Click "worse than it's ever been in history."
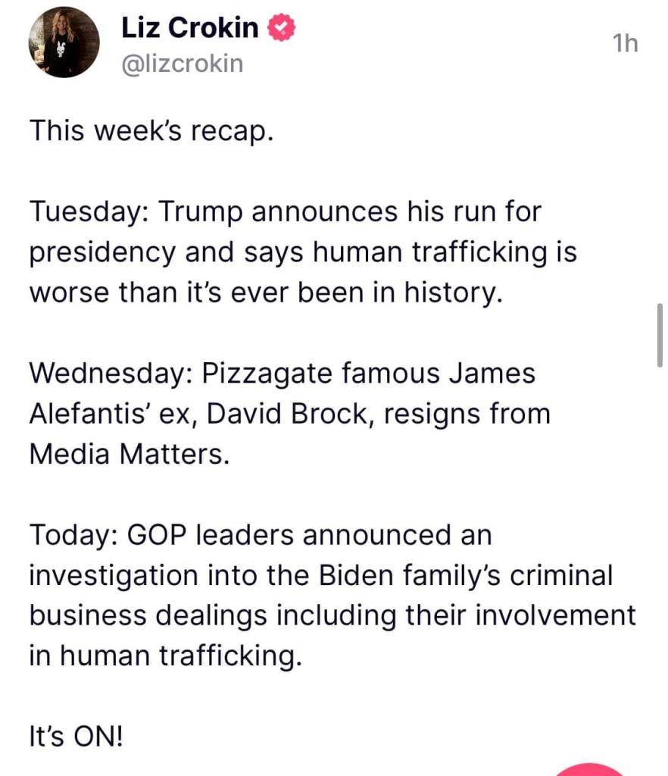Image resolution: width=668 pixels, height=776 pixels. [266, 293]
